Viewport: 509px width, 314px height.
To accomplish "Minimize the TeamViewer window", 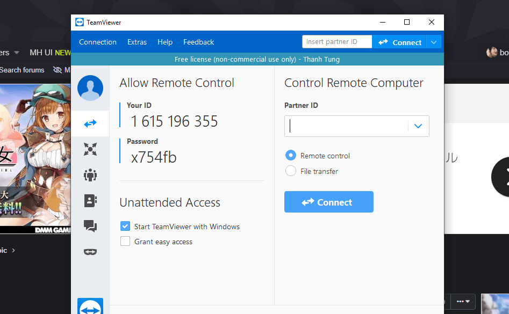I will (383, 22).
